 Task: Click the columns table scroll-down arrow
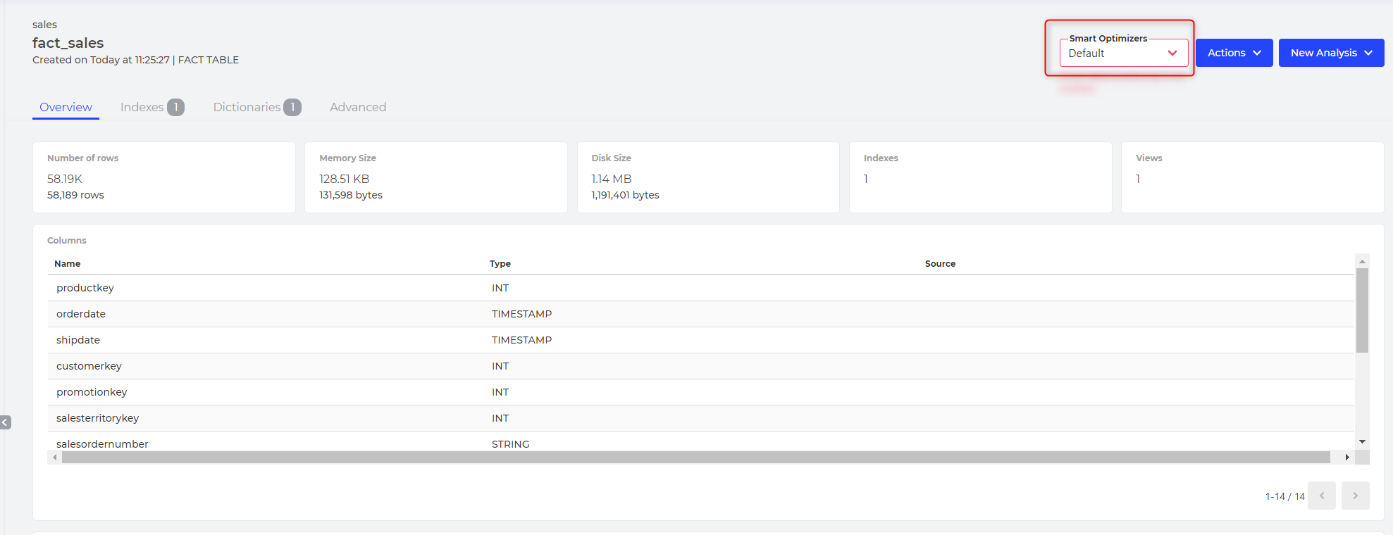[1362, 441]
